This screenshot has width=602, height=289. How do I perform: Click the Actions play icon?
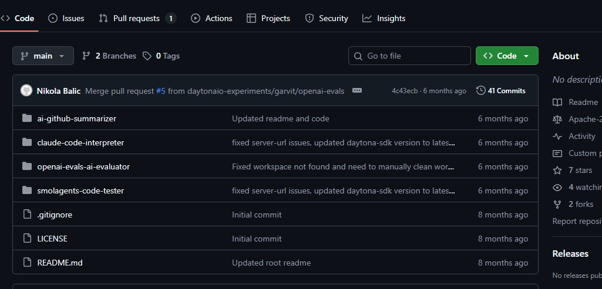(196, 18)
